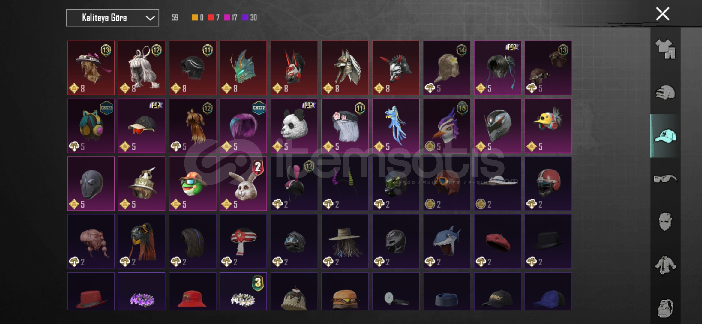
Task: Choose the white bunny mask item
Action: tap(243, 184)
